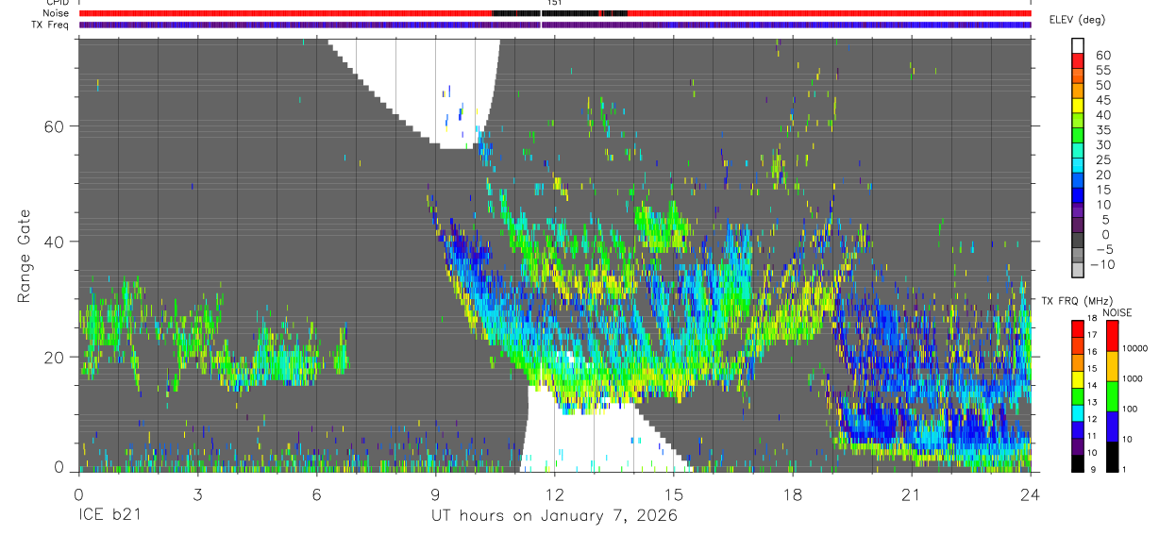The width and height of the screenshot is (1159, 535).
Task: Click the red 60-degree segment of the ELEV color bar
Action: point(1078,60)
